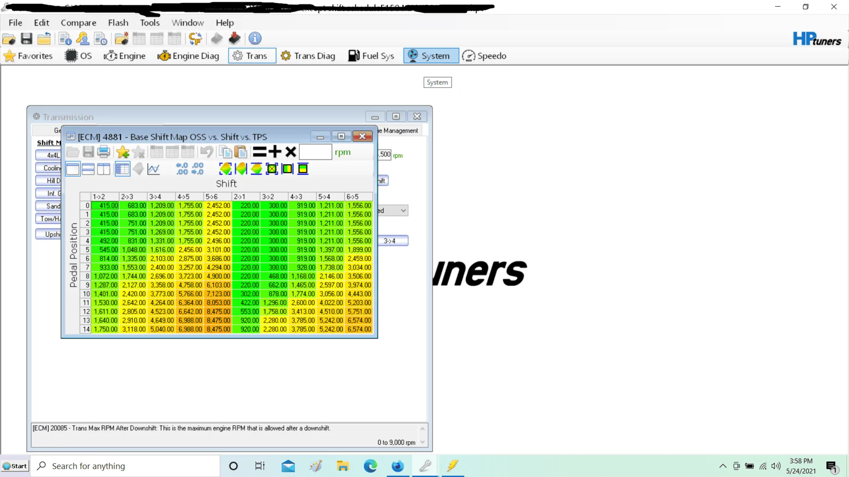This screenshot has width=849, height=477.
Task: Switch to the Trans Diag section
Action: 308,56
